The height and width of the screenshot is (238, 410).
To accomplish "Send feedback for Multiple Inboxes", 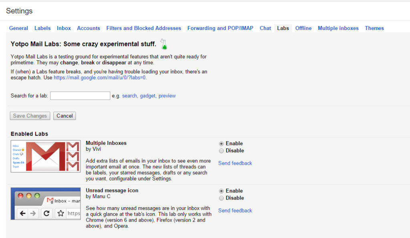I will (x=235, y=163).
